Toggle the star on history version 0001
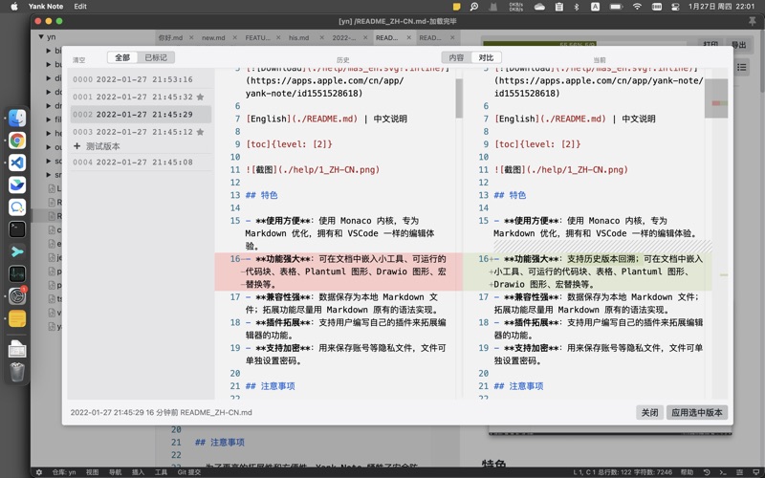765x478 pixels. click(x=200, y=97)
